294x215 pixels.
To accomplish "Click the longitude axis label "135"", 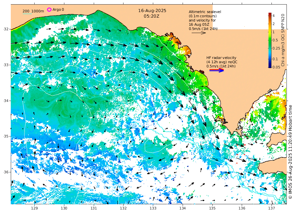I will [x=212, y=208].
